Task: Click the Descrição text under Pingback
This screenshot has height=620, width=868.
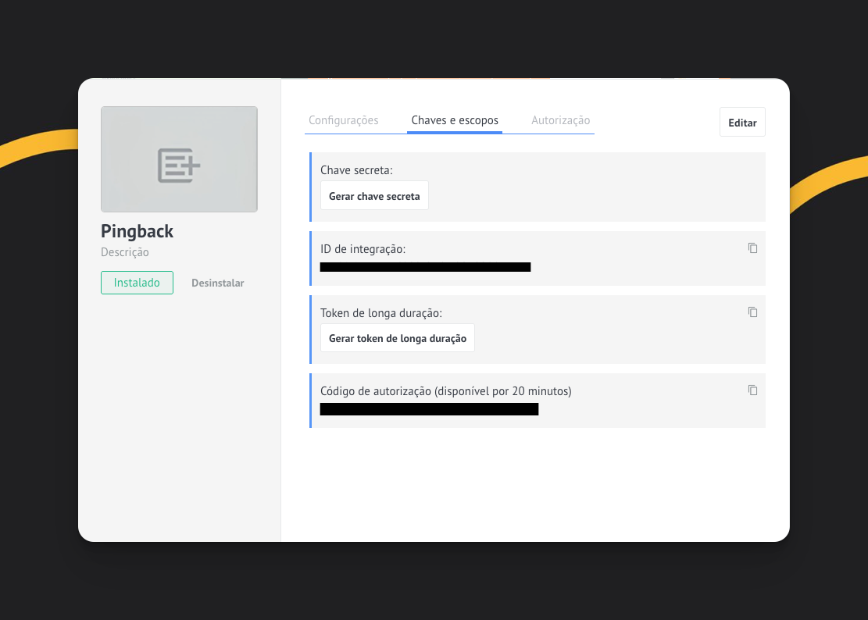Action: click(x=125, y=252)
